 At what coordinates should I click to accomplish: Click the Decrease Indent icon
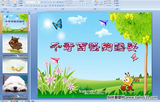pyautogui.click(x=58, y=2)
